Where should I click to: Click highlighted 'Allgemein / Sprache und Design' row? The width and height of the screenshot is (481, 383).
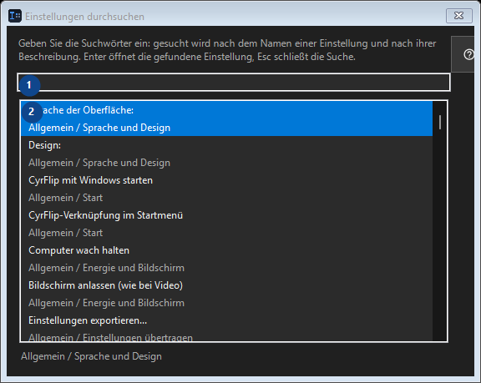tap(99, 128)
